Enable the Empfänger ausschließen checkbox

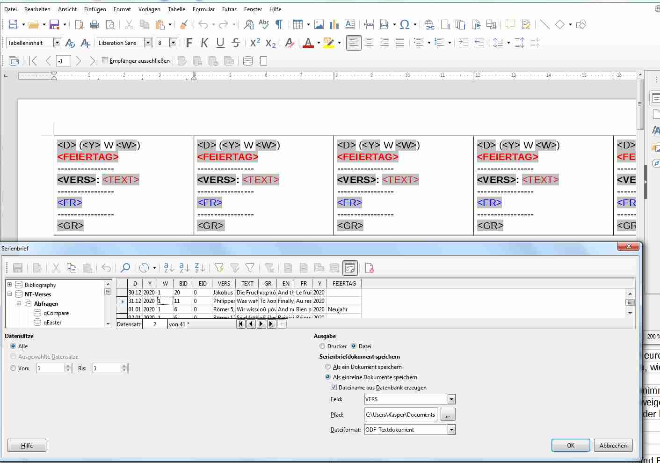(x=105, y=60)
